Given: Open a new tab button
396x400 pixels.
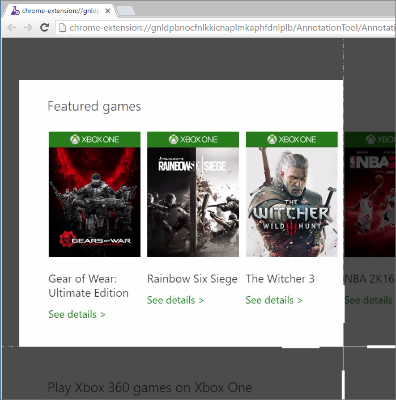Looking at the screenshot, I should [126, 11].
